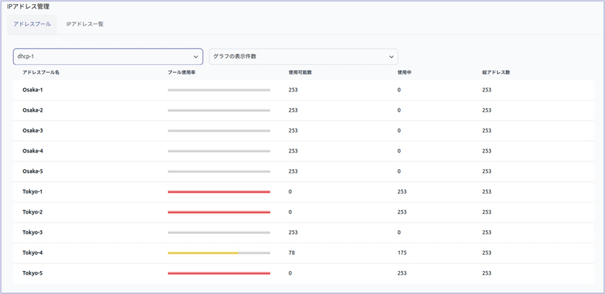The width and height of the screenshot is (605, 294).
Task: Open the dhcp-1 server dropdown
Action: pos(108,56)
